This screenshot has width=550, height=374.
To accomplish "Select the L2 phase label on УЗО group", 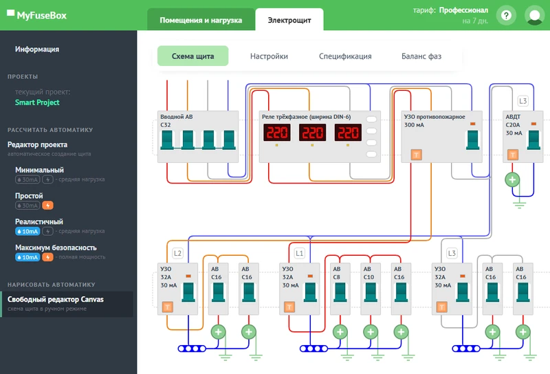I will pos(177,253).
